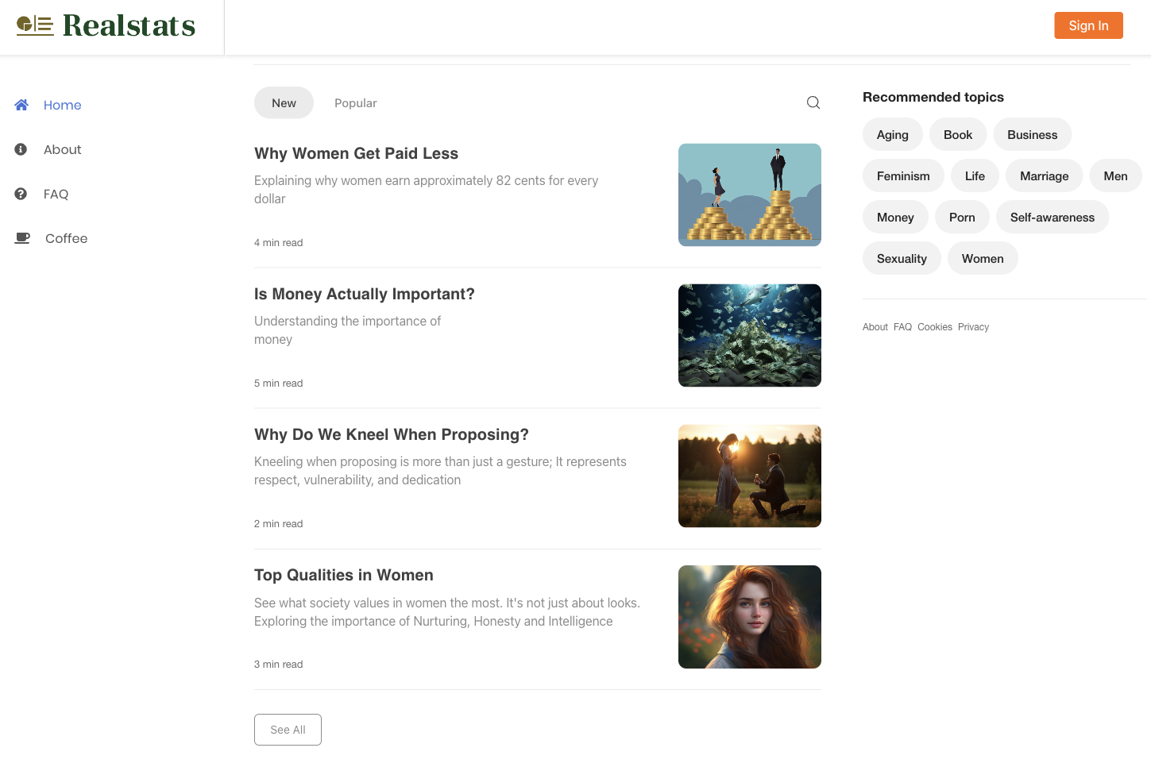Click the Realstats logo icon
Image resolution: width=1151 pixels, height=767 pixels.
click(x=35, y=25)
